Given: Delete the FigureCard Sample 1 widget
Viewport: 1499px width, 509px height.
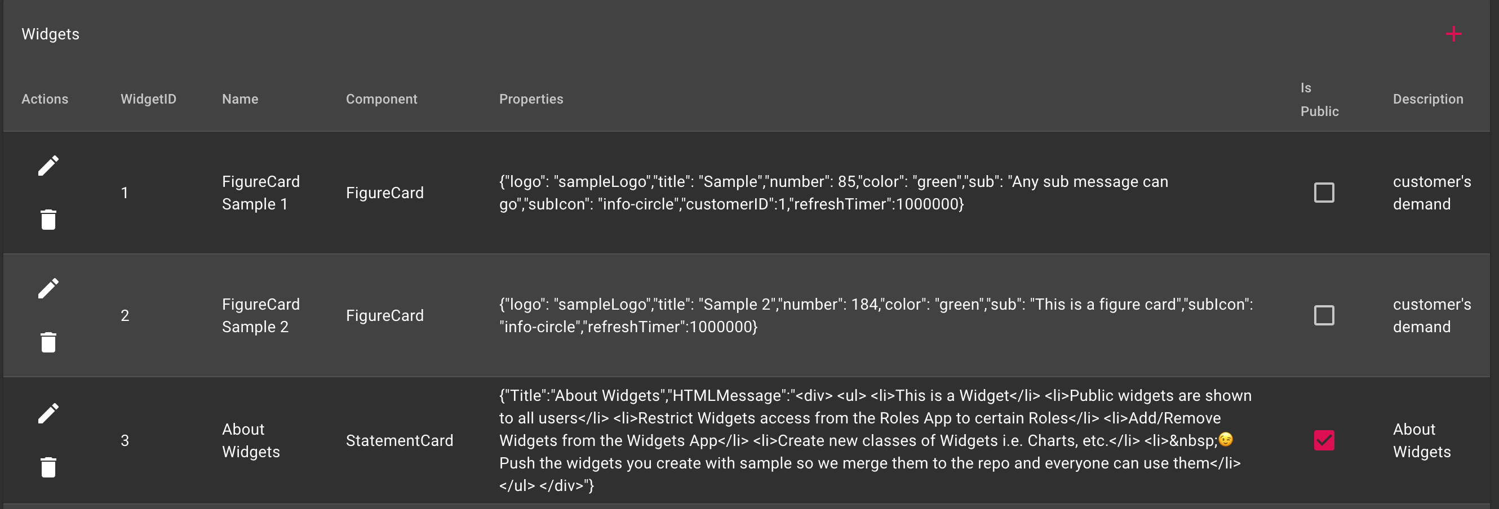Looking at the screenshot, I should pos(48,219).
